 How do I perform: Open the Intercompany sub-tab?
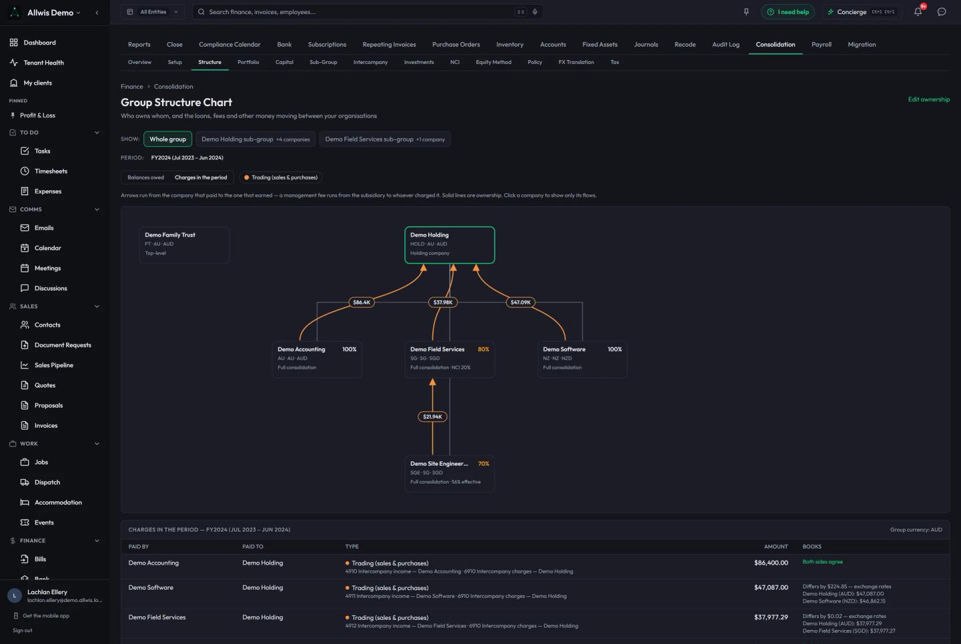click(370, 62)
